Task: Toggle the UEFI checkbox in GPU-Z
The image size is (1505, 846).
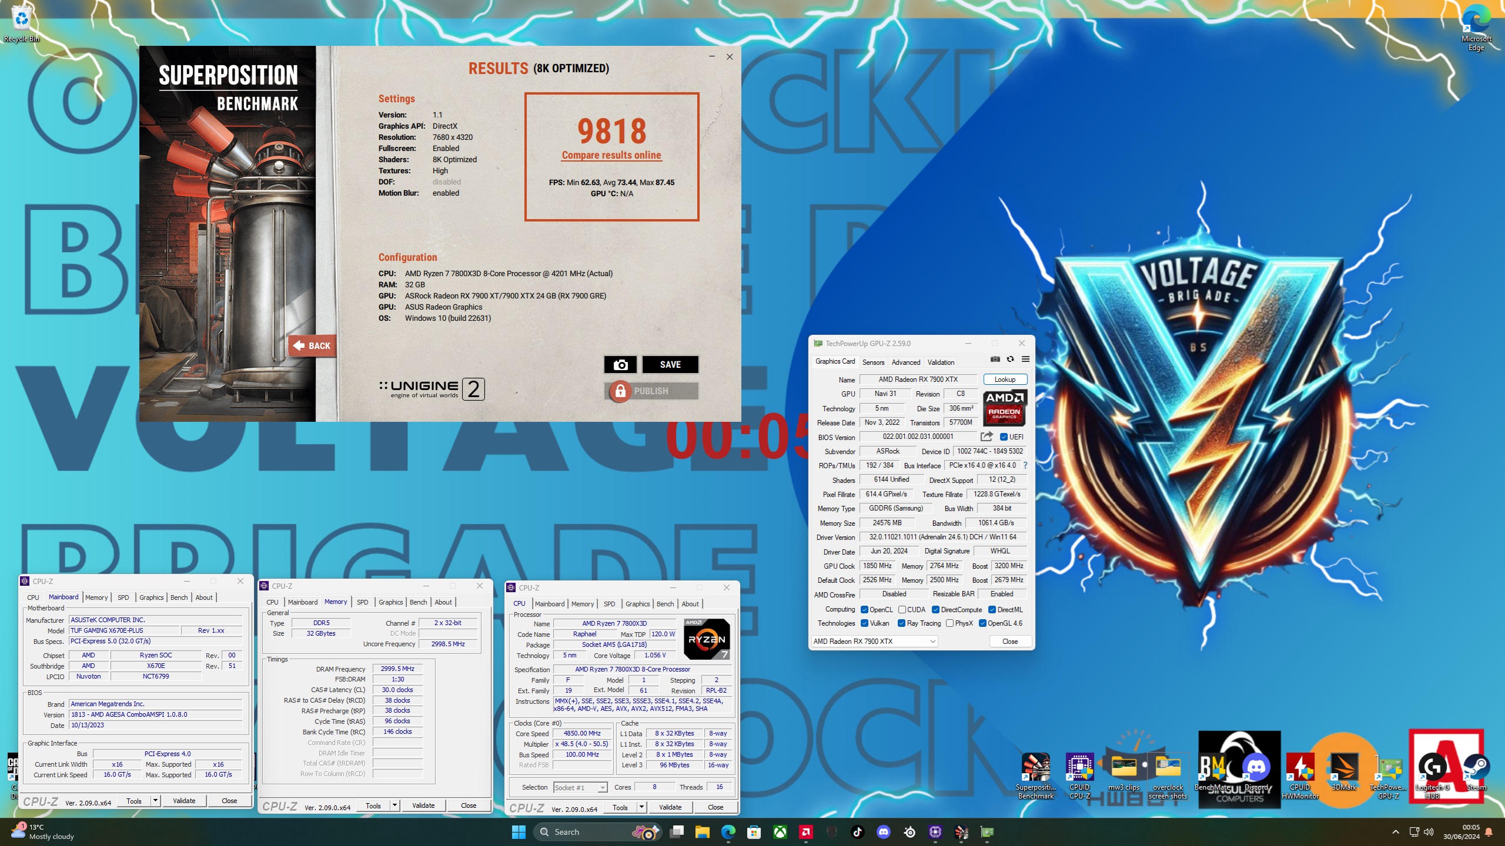Action: coord(1004,437)
